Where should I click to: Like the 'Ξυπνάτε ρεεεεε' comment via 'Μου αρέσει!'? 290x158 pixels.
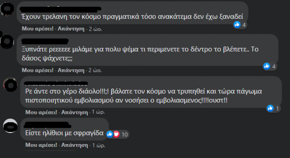pyautogui.click(x=38, y=70)
